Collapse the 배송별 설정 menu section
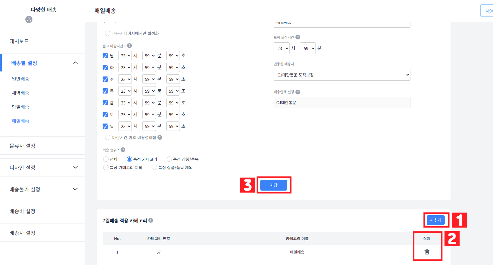The image size is (493, 265). coord(75,63)
